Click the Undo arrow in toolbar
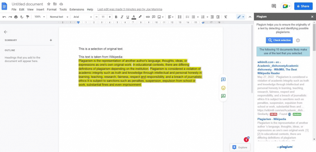This screenshot has width=316, height=152. [x=4, y=17]
